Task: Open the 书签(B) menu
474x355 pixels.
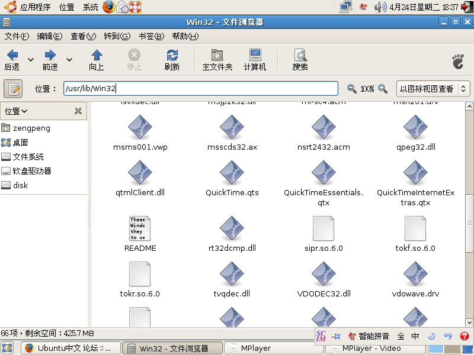Action: tap(151, 36)
